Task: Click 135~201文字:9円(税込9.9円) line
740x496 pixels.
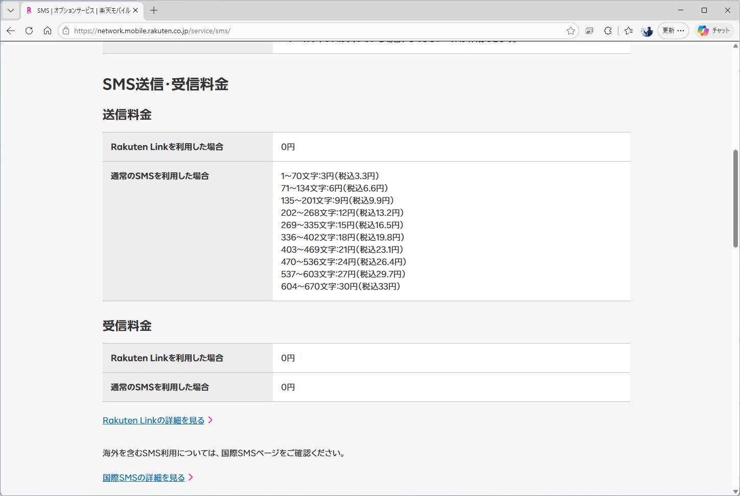Action: point(337,200)
